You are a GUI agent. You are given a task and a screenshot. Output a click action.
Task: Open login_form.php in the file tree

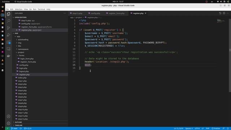(x=27, y=58)
